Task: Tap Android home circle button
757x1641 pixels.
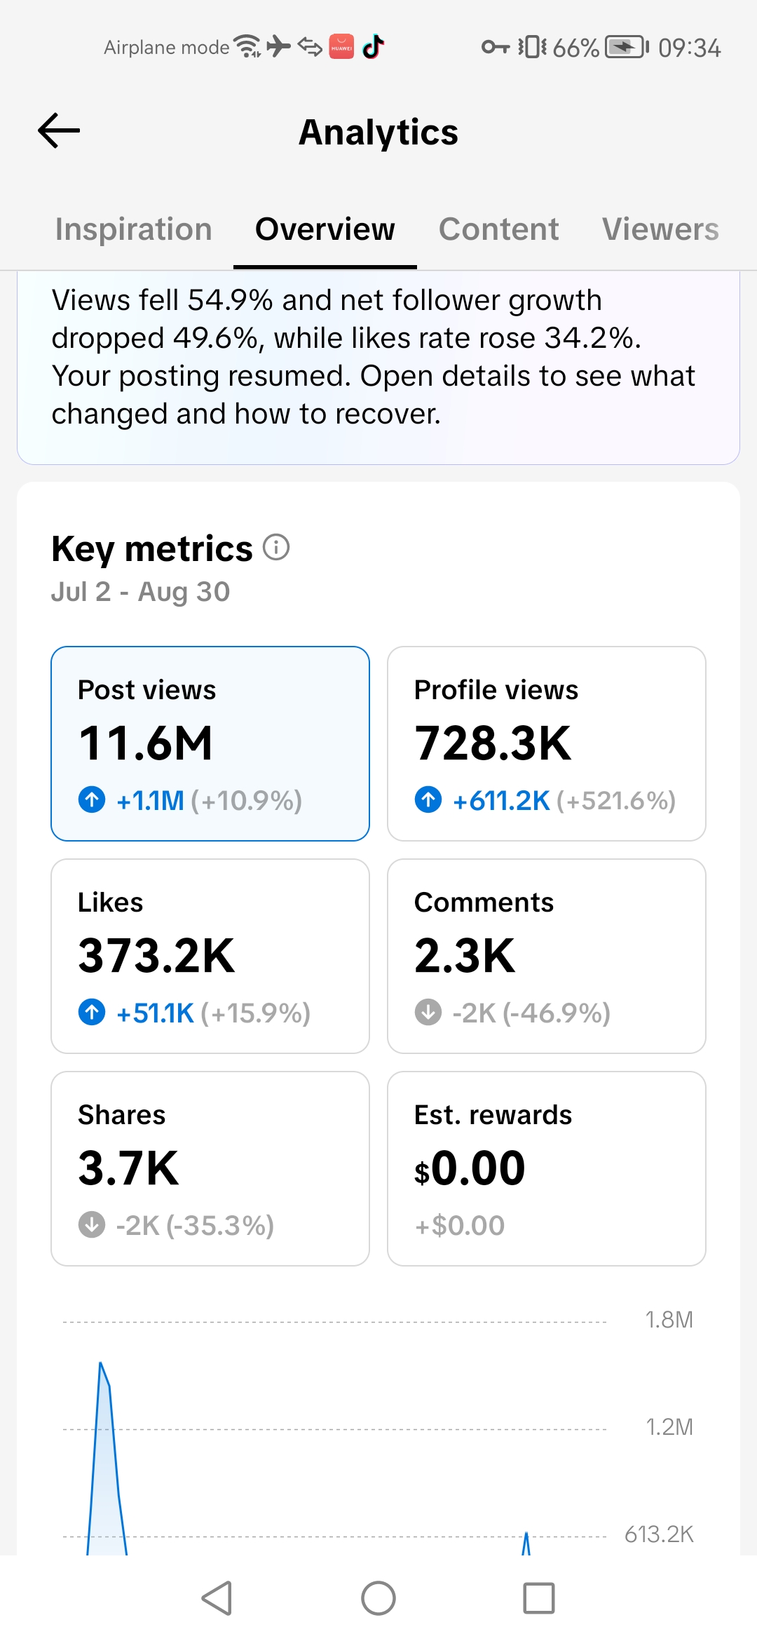Action: (378, 1598)
